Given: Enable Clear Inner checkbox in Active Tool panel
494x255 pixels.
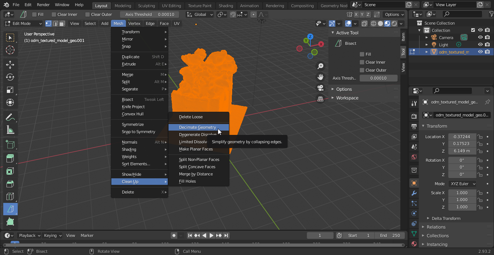Looking at the screenshot, I should 362,62.
